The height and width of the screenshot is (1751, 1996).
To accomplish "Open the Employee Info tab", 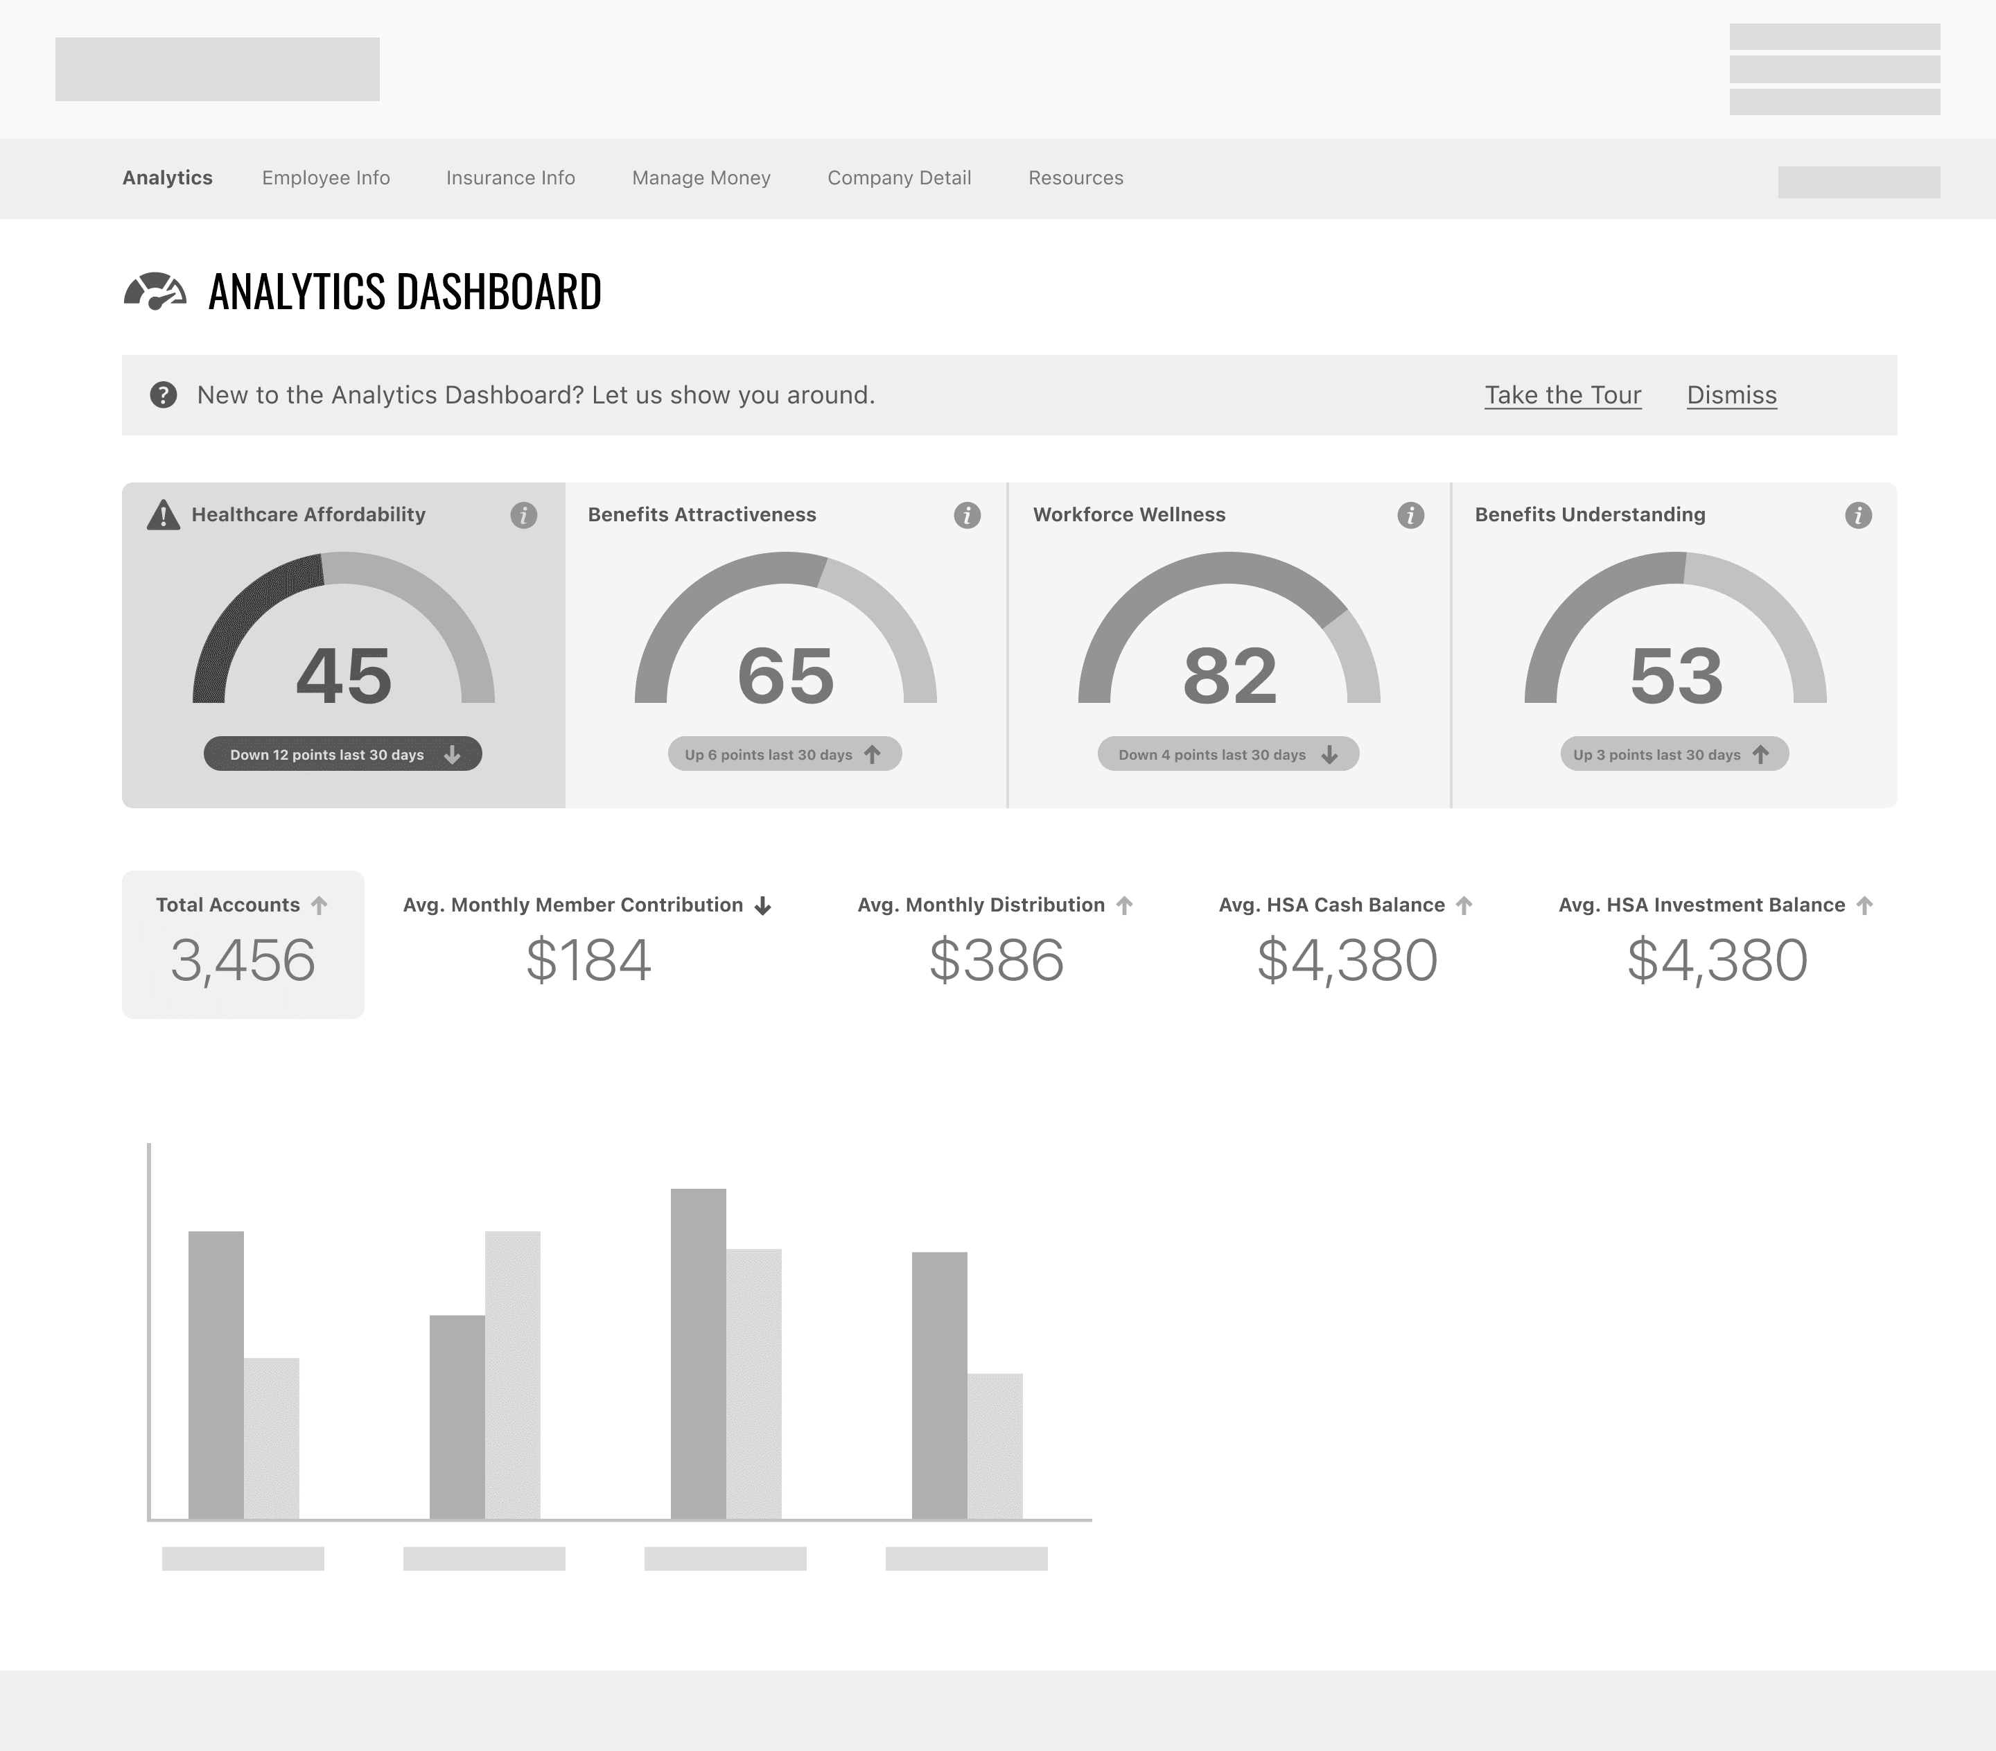I will tap(326, 177).
